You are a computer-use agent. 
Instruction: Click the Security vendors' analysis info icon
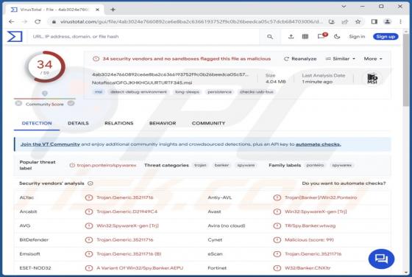(90, 183)
